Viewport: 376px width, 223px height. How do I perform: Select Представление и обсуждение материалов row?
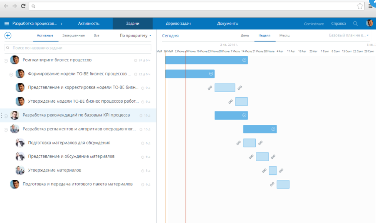tap(78, 157)
